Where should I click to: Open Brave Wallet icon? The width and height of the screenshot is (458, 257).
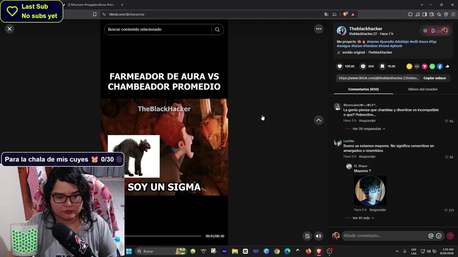pyautogui.click(x=432, y=14)
